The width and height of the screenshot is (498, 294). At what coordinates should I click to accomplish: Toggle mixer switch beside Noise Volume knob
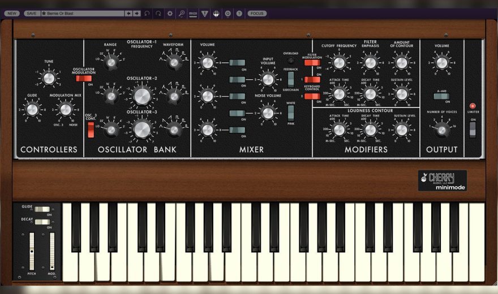[x=237, y=113]
